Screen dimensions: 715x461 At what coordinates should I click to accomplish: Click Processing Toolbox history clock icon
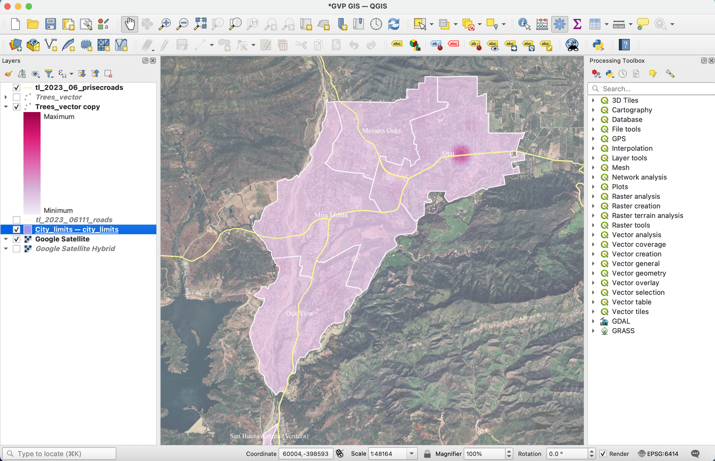(623, 74)
